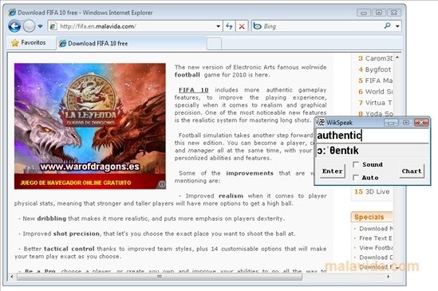The height and width of the screenshot is (291, 438).
Task: Open the Virtua T link numbered 7
Action: [378, 103]
